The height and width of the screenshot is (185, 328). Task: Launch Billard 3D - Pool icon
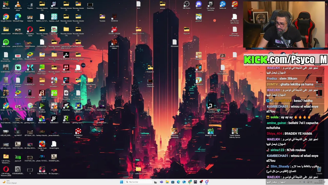(x=211, y=132)
